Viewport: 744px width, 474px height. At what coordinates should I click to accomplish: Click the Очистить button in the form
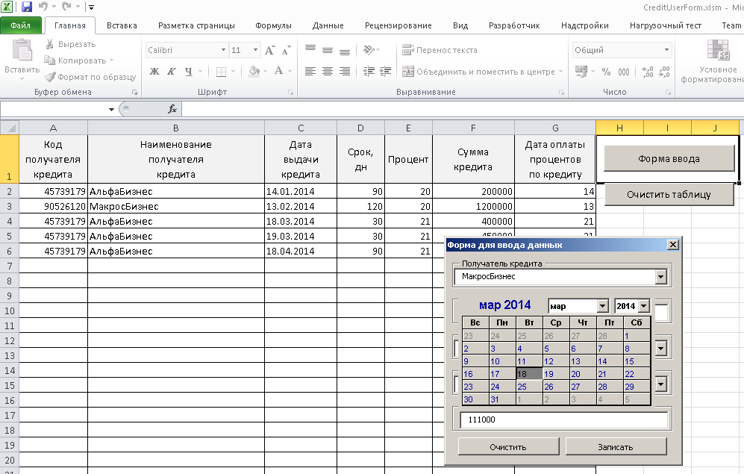pos(508,447)
